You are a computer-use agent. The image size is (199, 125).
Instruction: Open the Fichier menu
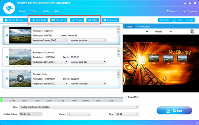point(23,11)
